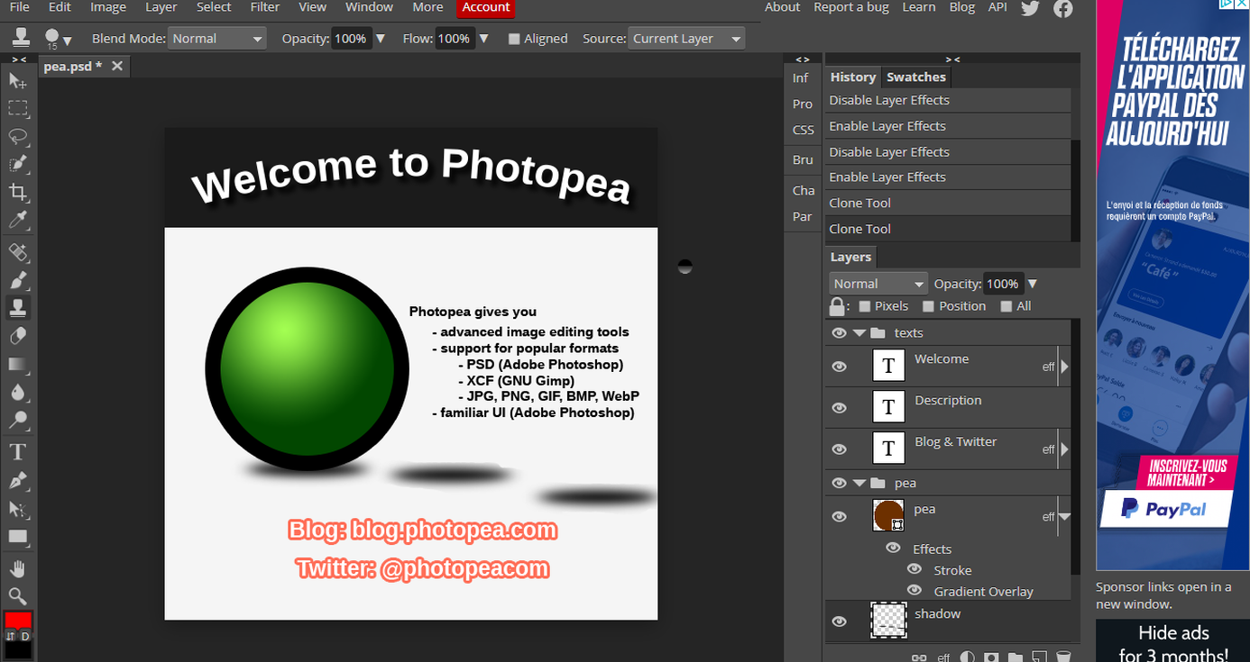Hide the Description text layer

(x=840, y=408)
